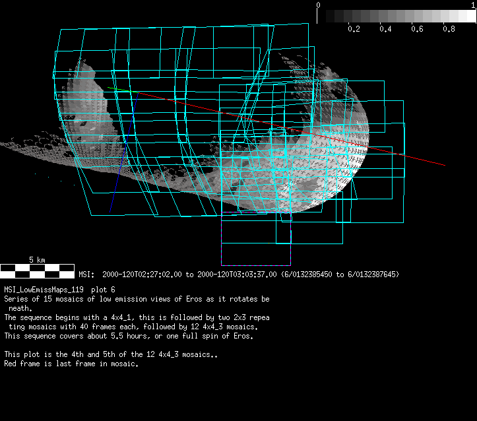Image resolution: width=477 pixels, height=421 pixels.
Task: Click the "5 km" scale label
Action: pos(37,259)
